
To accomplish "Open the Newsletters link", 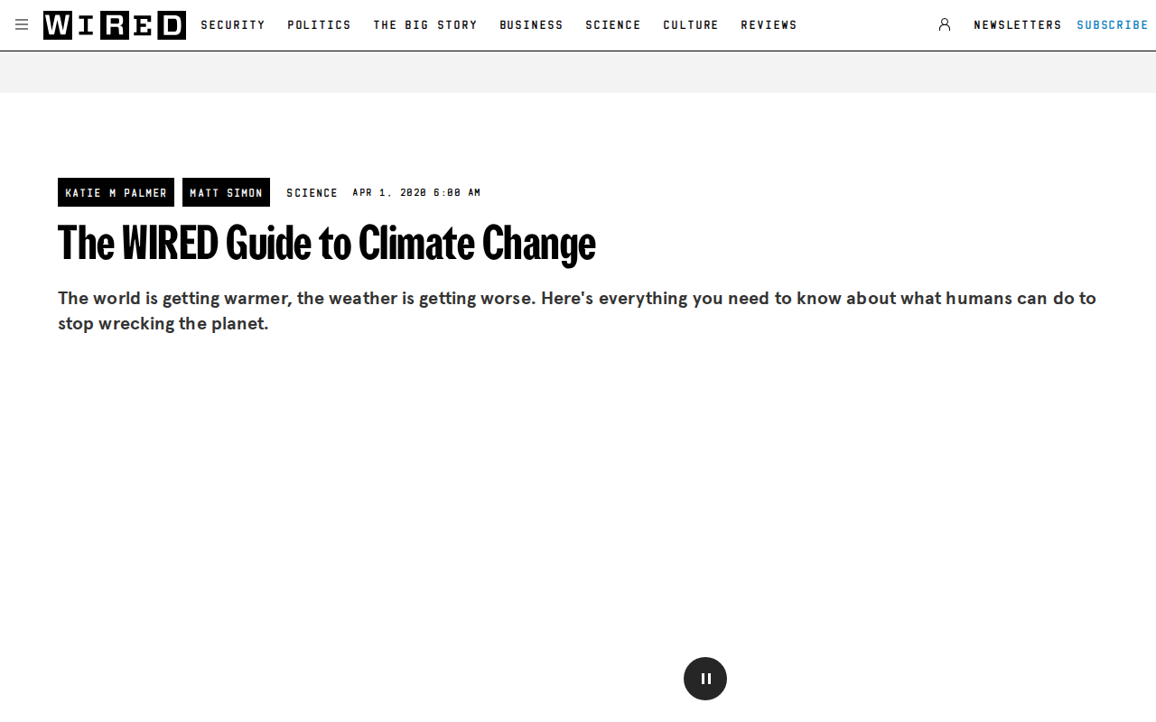I will (x=1018, y=25).
